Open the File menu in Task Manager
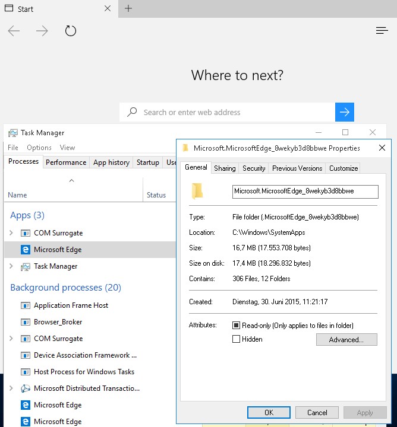The width and height of the screenshot is (397, 427). pyautogui.click(x=13, y=148)
